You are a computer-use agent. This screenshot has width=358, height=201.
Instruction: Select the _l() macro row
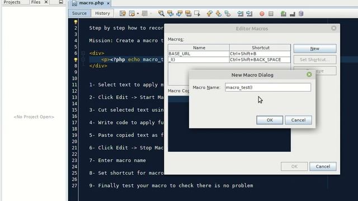[229, 60]
